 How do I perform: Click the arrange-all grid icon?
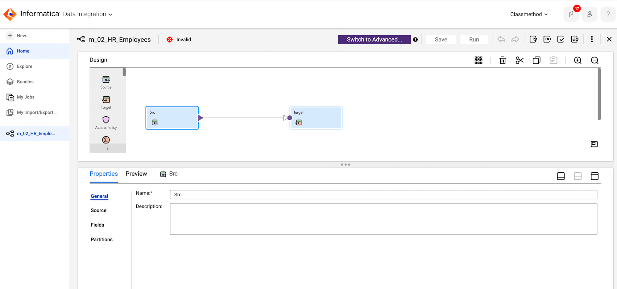[x=478, y=60]
